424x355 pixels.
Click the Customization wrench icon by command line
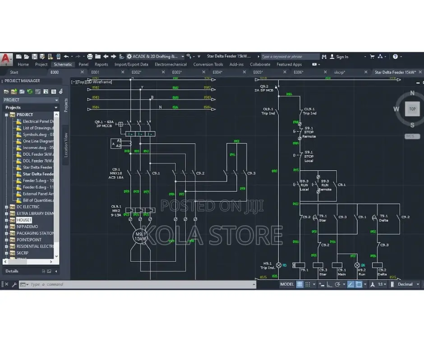tap(14, 284)
